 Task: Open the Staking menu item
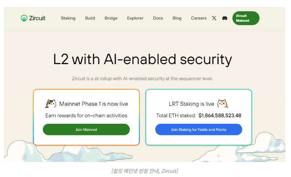tap(68, 18)
